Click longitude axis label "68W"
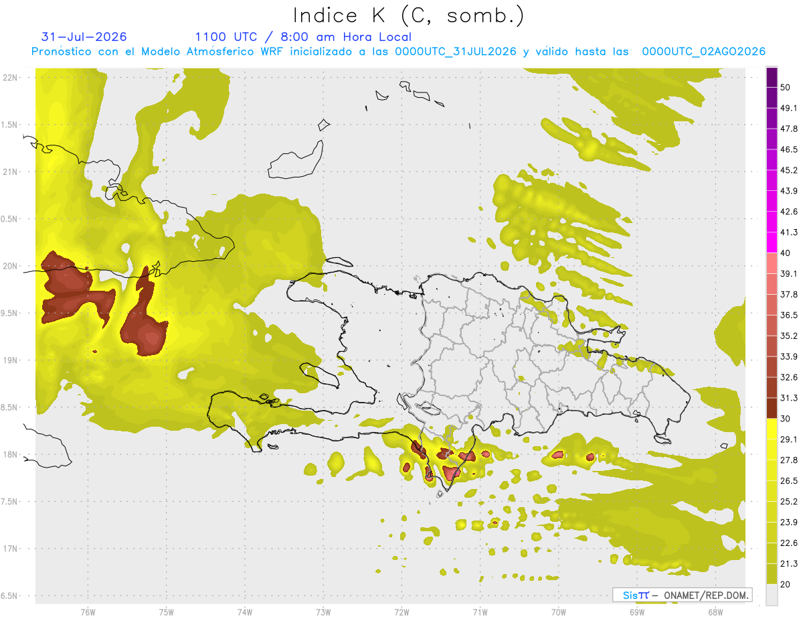 (x=715, y=612)
